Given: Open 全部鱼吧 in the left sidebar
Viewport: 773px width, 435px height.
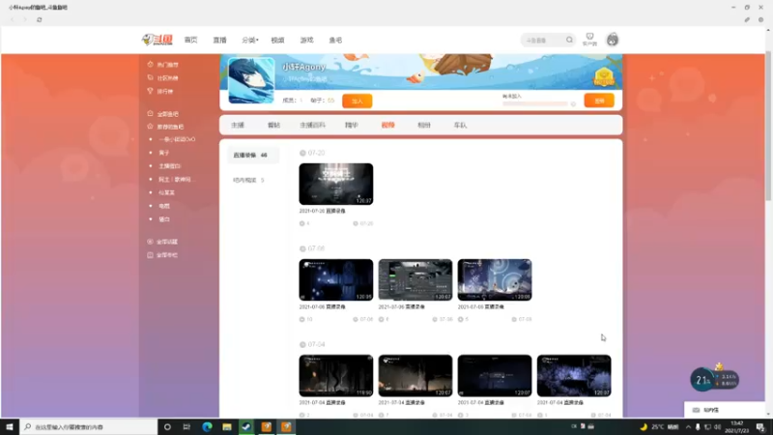Looking at the screenshot, I should pyautogui.click(x=163, y=114).
